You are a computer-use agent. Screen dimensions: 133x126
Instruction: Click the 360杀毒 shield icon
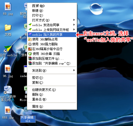pyautogui.click(x=30, y=54)
